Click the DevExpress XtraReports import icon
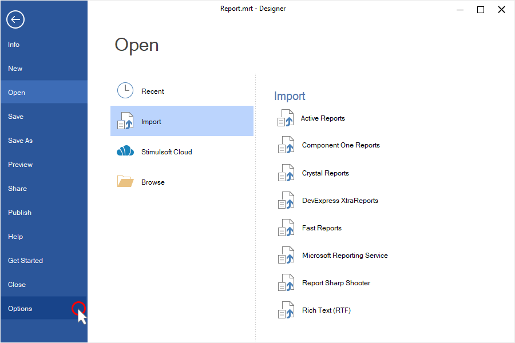 point(286,201)
